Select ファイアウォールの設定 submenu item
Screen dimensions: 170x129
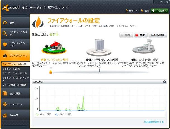(16, 64)
